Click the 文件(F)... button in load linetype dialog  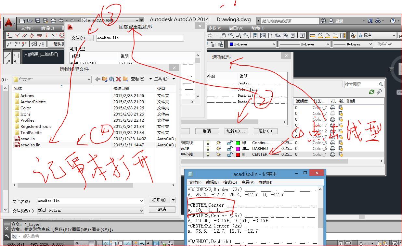tap(82, 38)
